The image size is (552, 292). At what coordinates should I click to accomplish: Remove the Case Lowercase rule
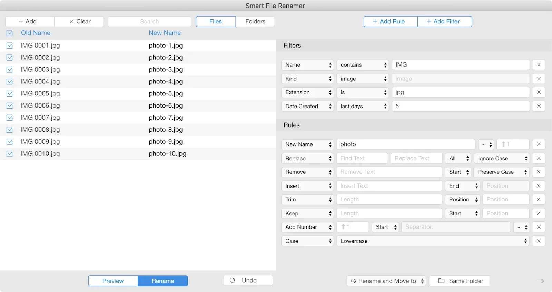[539, 241]
